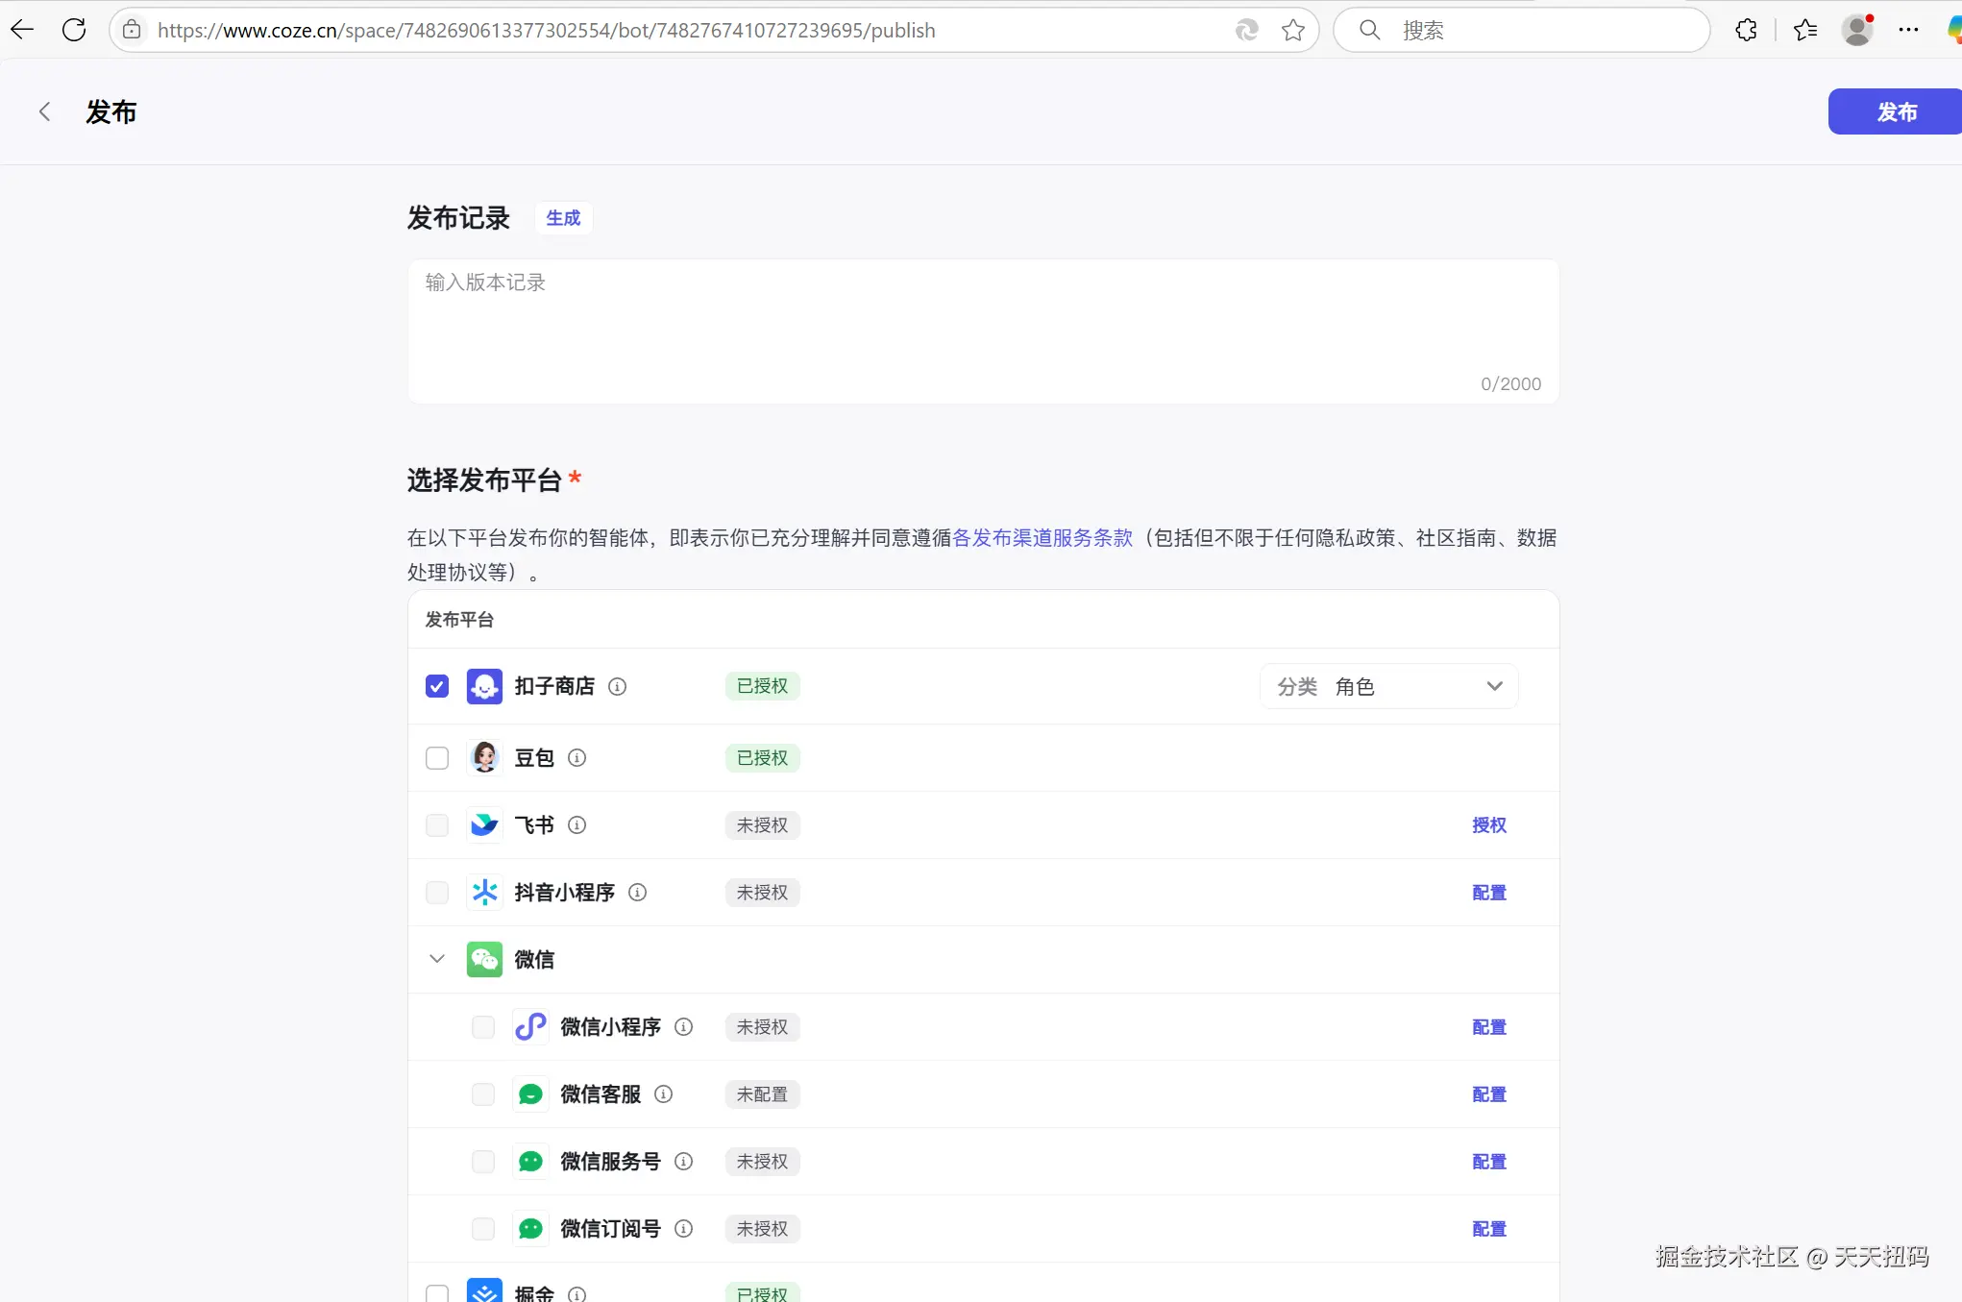The height and width of the screenshot is (1302, 1962).
Task: Click the Edge Copilot icon in the address bar
Action: coord(1246,30)
